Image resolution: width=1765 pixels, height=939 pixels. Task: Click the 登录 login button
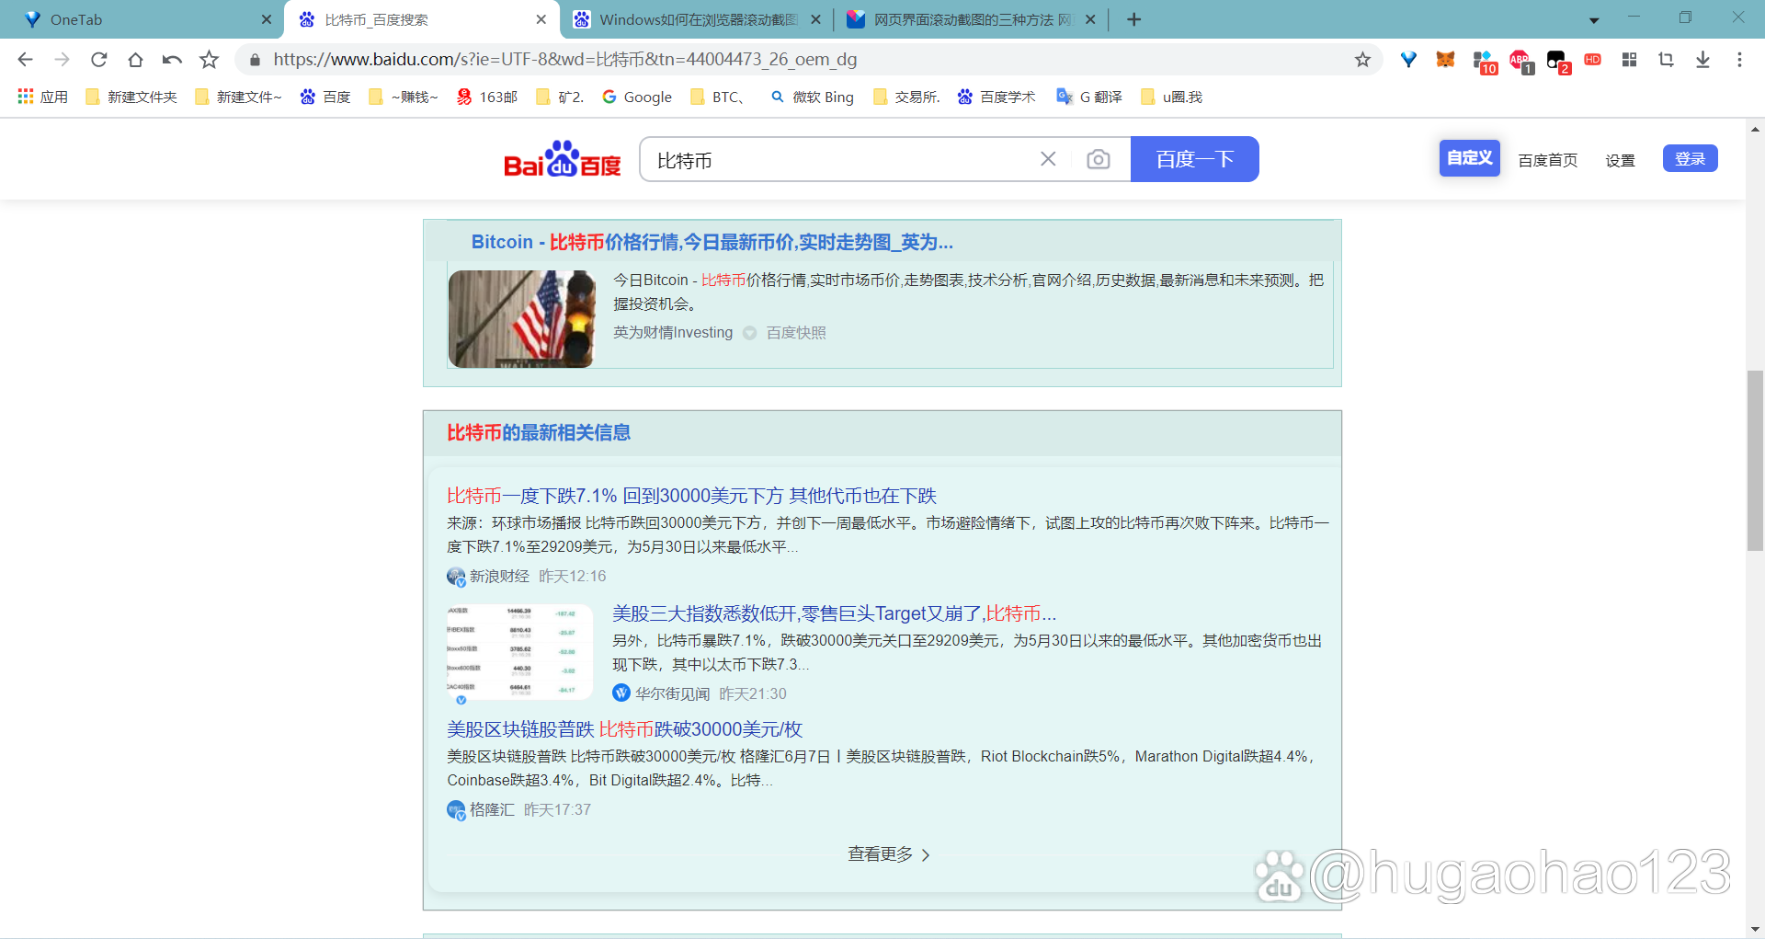1690,158
